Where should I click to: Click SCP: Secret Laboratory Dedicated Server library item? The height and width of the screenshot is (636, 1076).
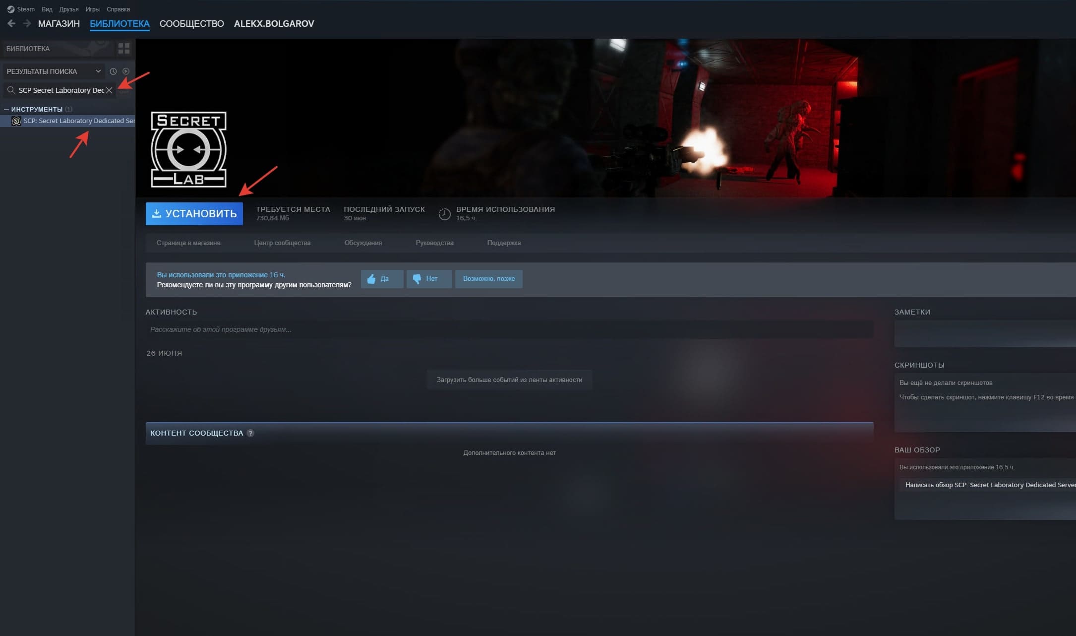72,121
